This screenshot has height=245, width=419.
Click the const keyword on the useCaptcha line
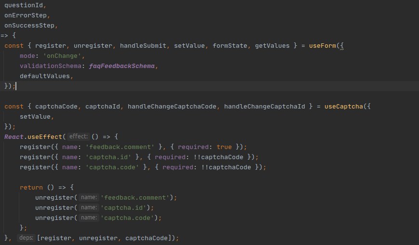pos(14,106)
